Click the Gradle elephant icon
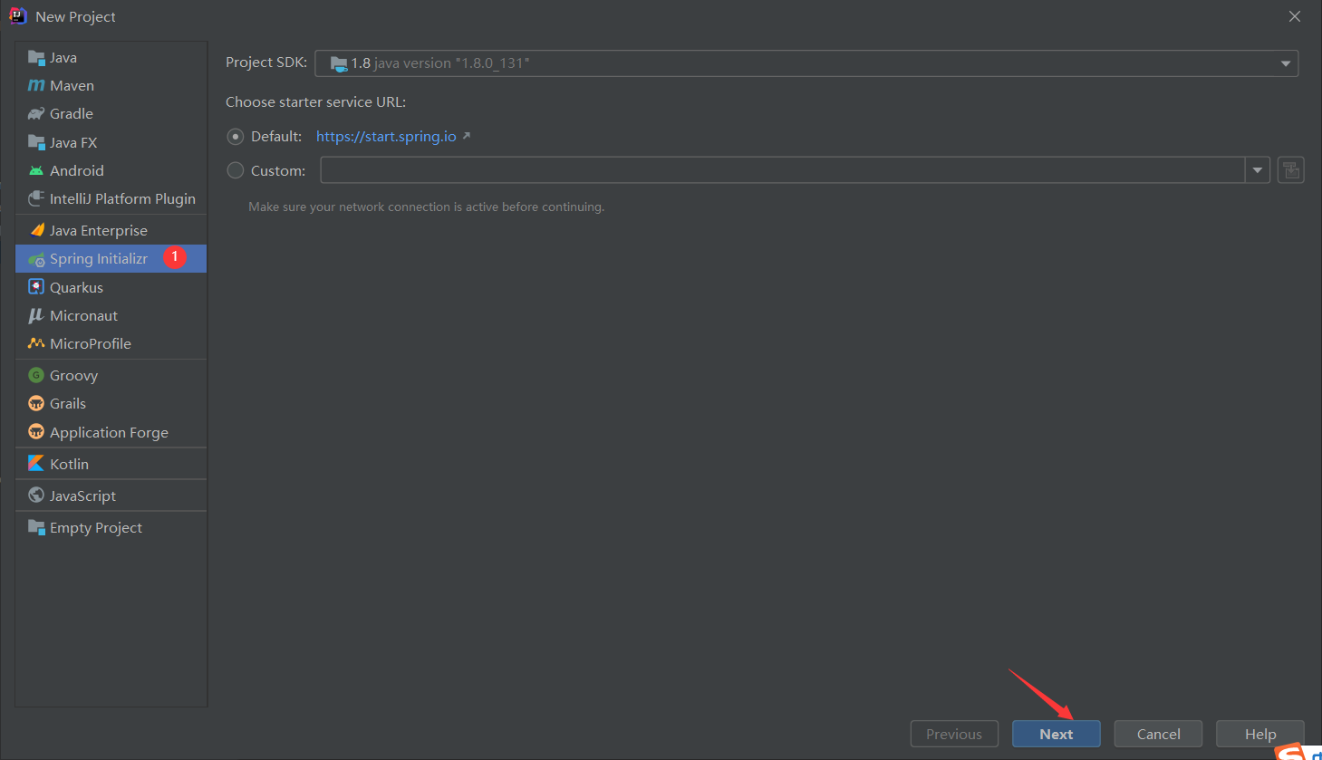 click(x=36, y=114)
